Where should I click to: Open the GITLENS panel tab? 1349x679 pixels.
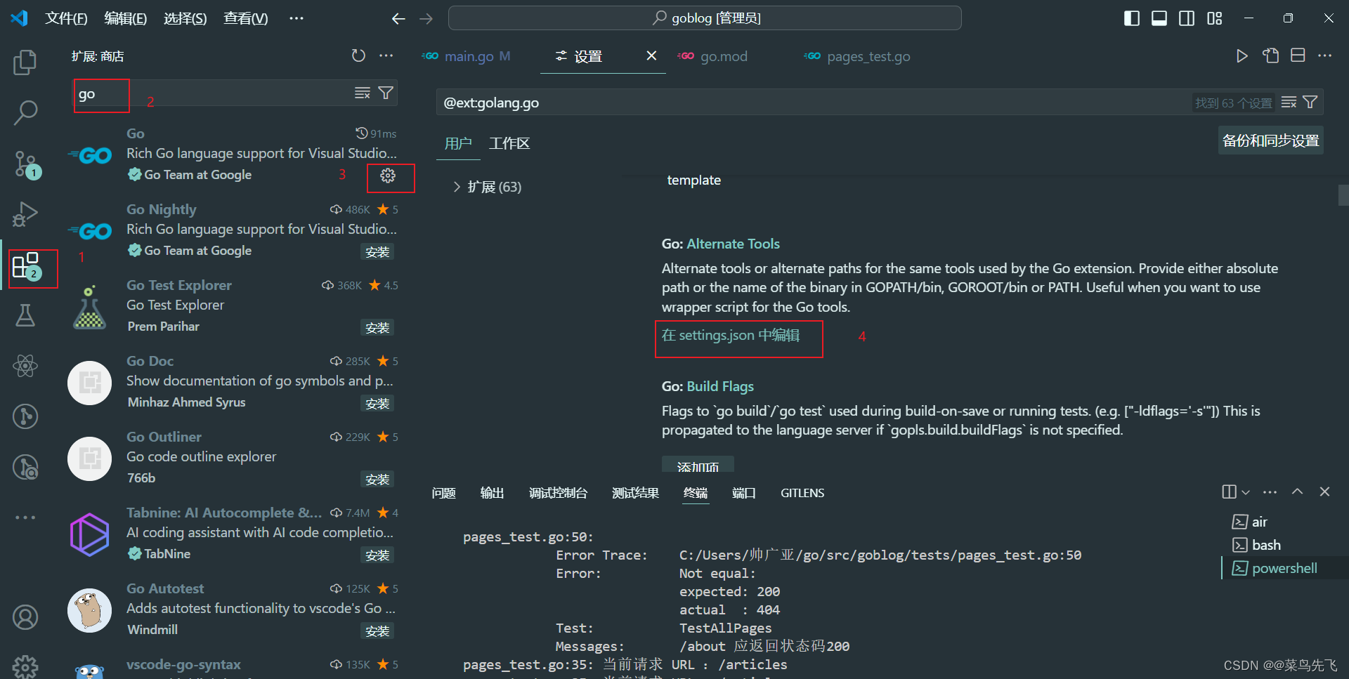point(802,493)
